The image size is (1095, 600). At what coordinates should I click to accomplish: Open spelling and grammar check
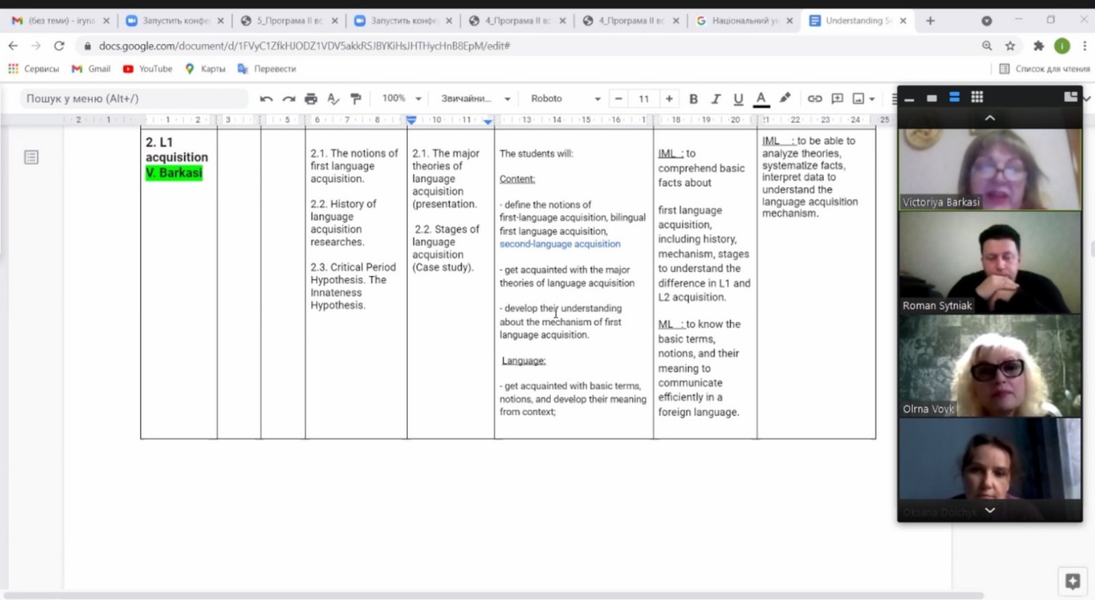(333, 99)
